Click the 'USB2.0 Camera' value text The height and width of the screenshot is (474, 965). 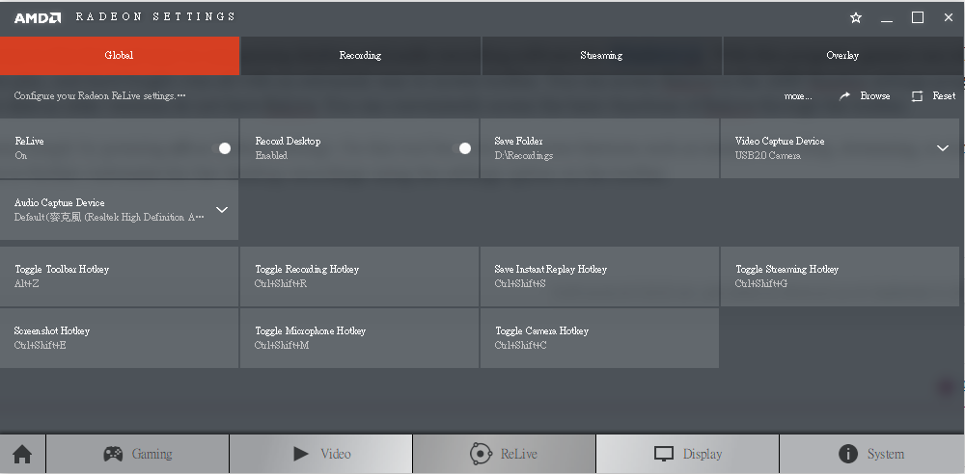pyautogui.click(x=767, y=155)
